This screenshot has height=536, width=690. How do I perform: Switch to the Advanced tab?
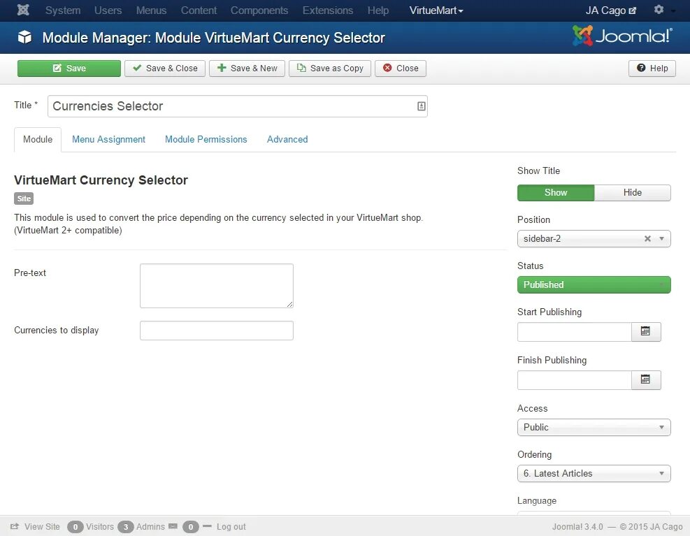tap(287, 140)
